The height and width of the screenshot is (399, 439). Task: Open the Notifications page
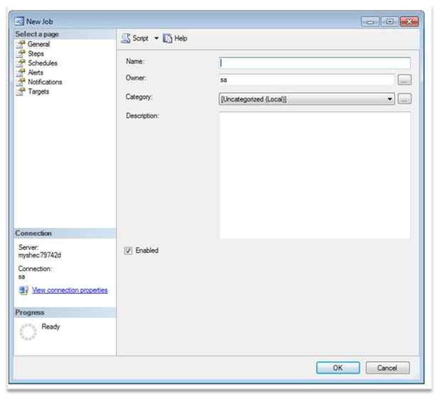coord(45,82)
